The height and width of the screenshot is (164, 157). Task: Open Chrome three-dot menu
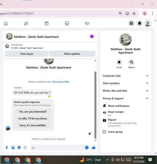coord(152,13)
